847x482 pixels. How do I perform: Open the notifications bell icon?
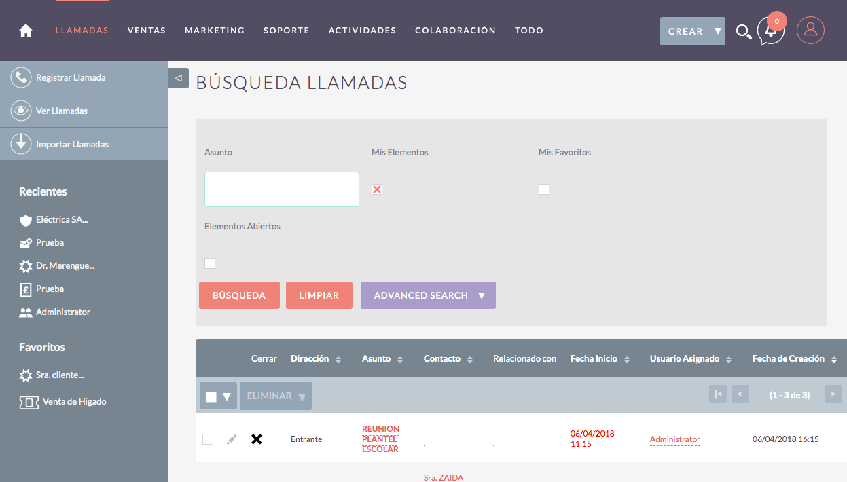(x=770, y=31)
